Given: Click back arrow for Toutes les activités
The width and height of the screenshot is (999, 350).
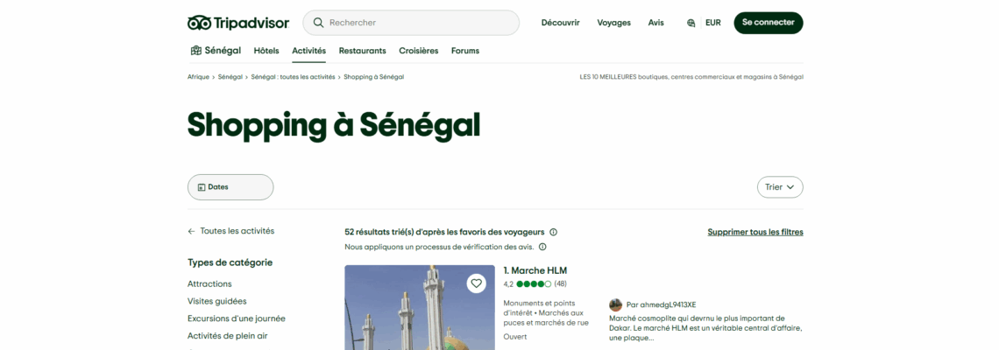Looking at the screenshot, I should tap(192, 231).
